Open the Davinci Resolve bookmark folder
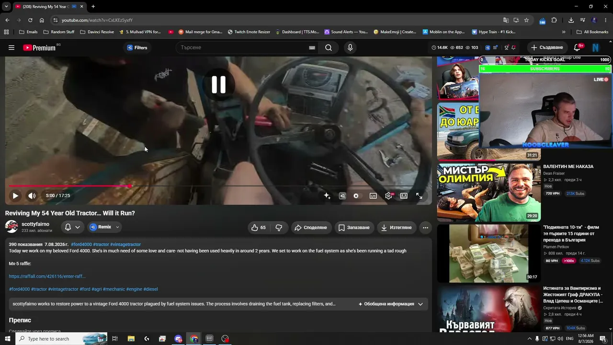 click(x=97, y=32)
